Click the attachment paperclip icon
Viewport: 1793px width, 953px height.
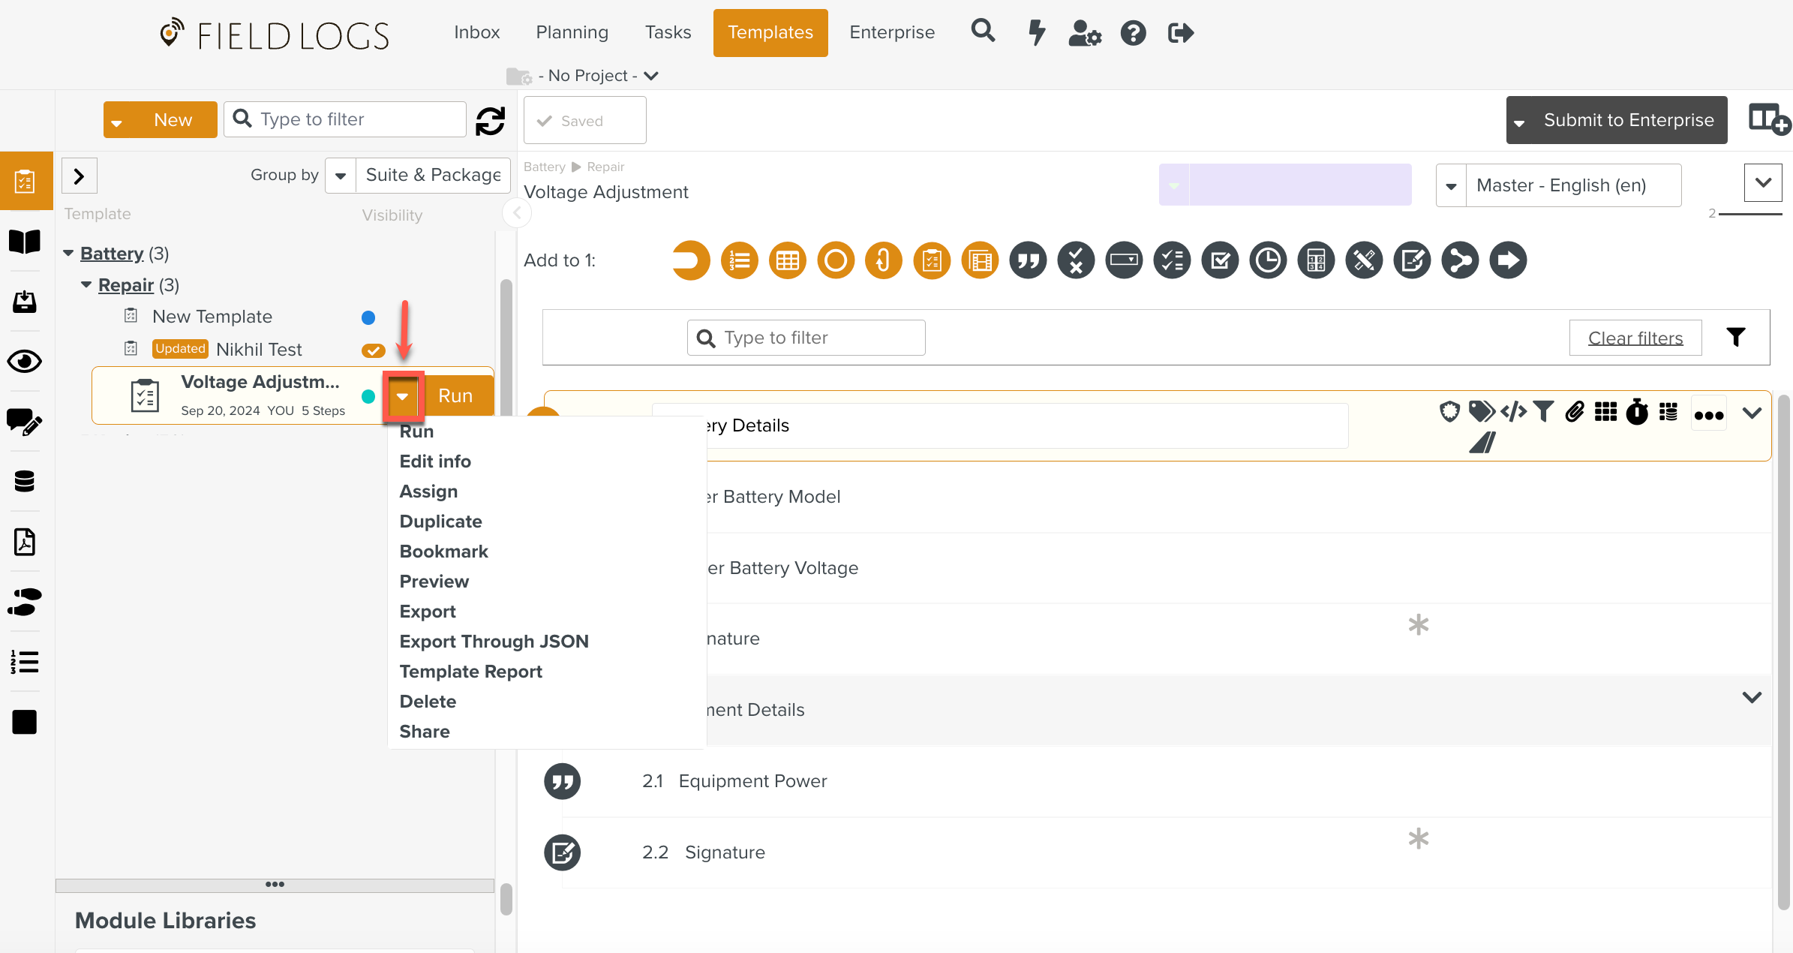(x=1575, y=412)
